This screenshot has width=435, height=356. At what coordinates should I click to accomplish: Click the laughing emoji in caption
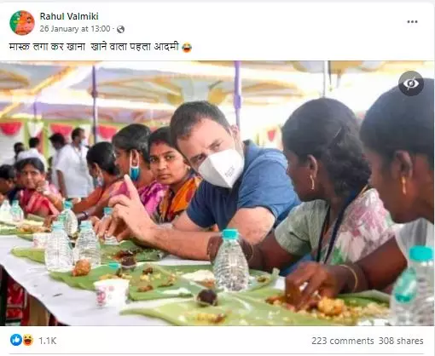(x=187, y=48)
